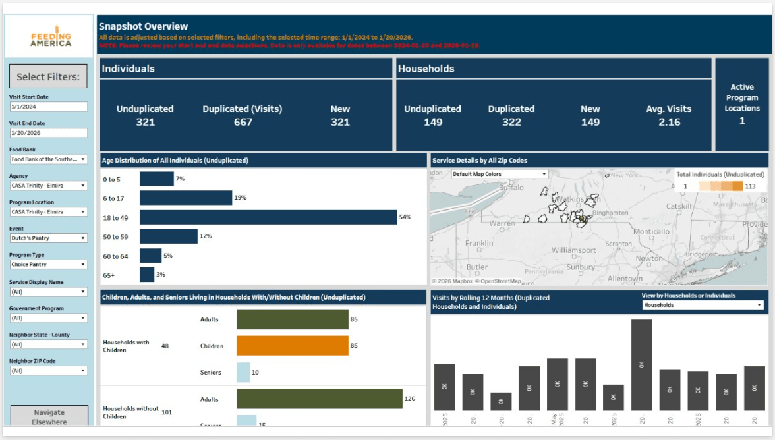
Task: Open the Default Map Colors dropdown
Action: pos(500,175)
